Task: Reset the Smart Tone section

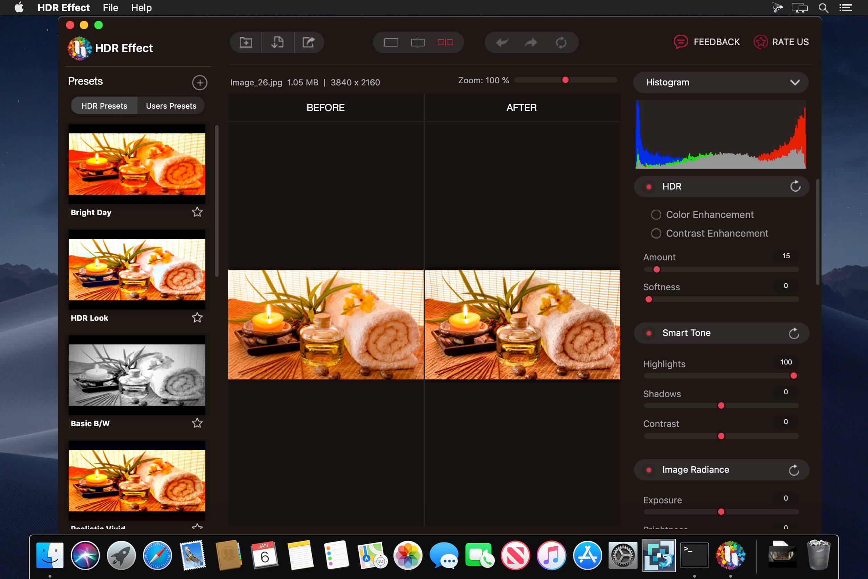Action: point(794,334)
